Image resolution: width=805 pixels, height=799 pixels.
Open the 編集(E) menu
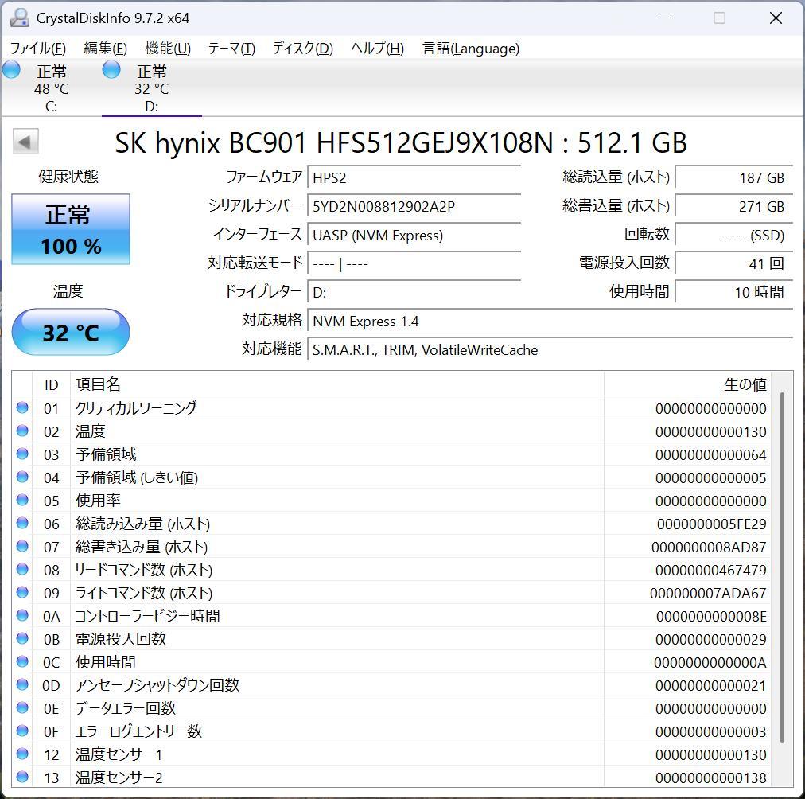click(105, 49)
